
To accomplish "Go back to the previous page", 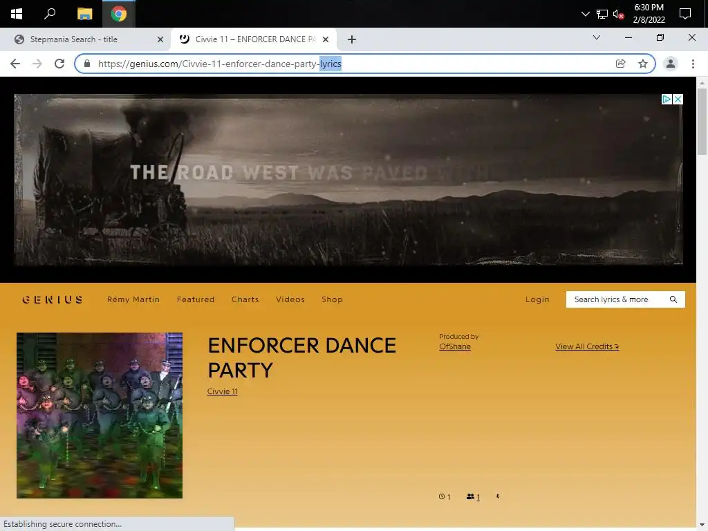I will [15, 64].
